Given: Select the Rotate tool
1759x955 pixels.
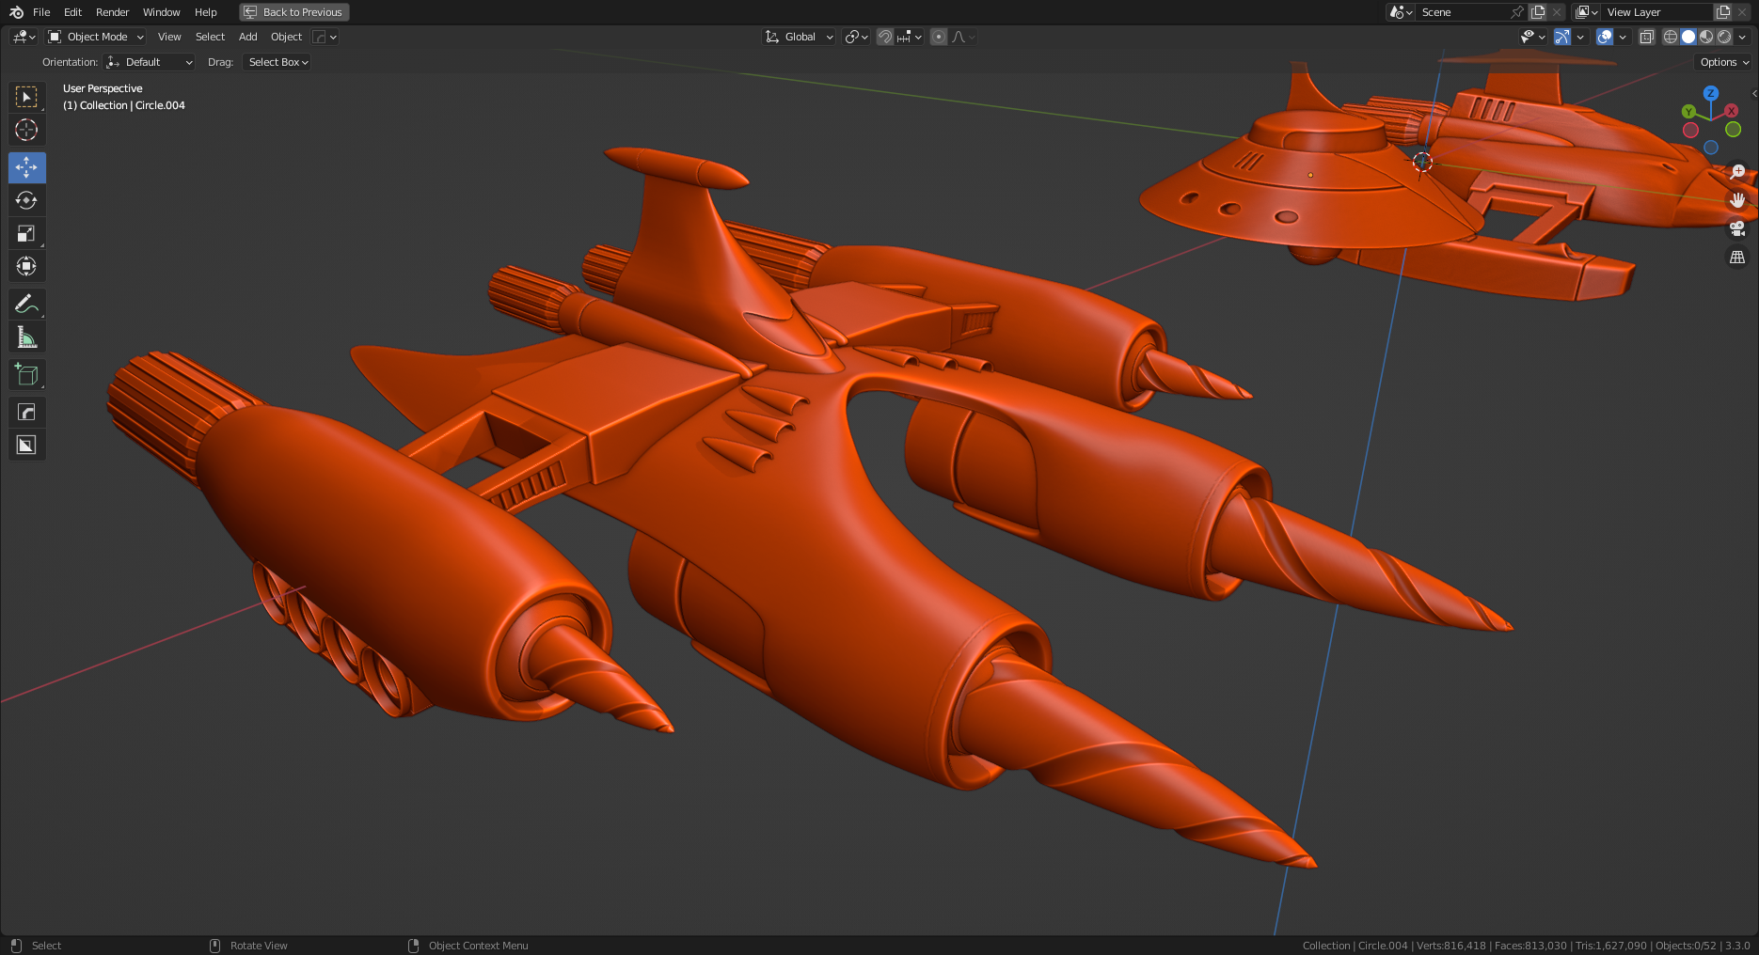Looking at the screenshot, I should coord(26,200).
